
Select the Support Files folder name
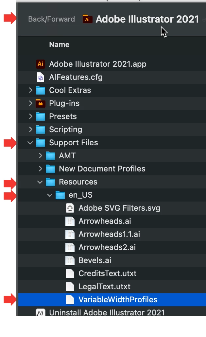pyautogui.click(x=74, y=143)
